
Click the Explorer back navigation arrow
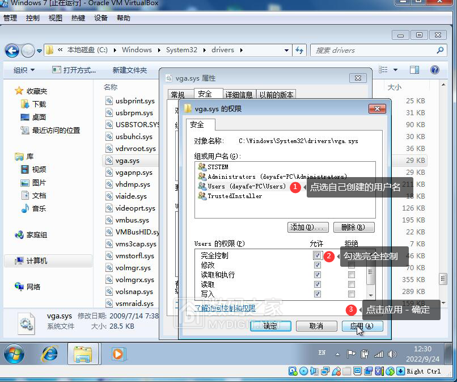click(x=12, y=51)
